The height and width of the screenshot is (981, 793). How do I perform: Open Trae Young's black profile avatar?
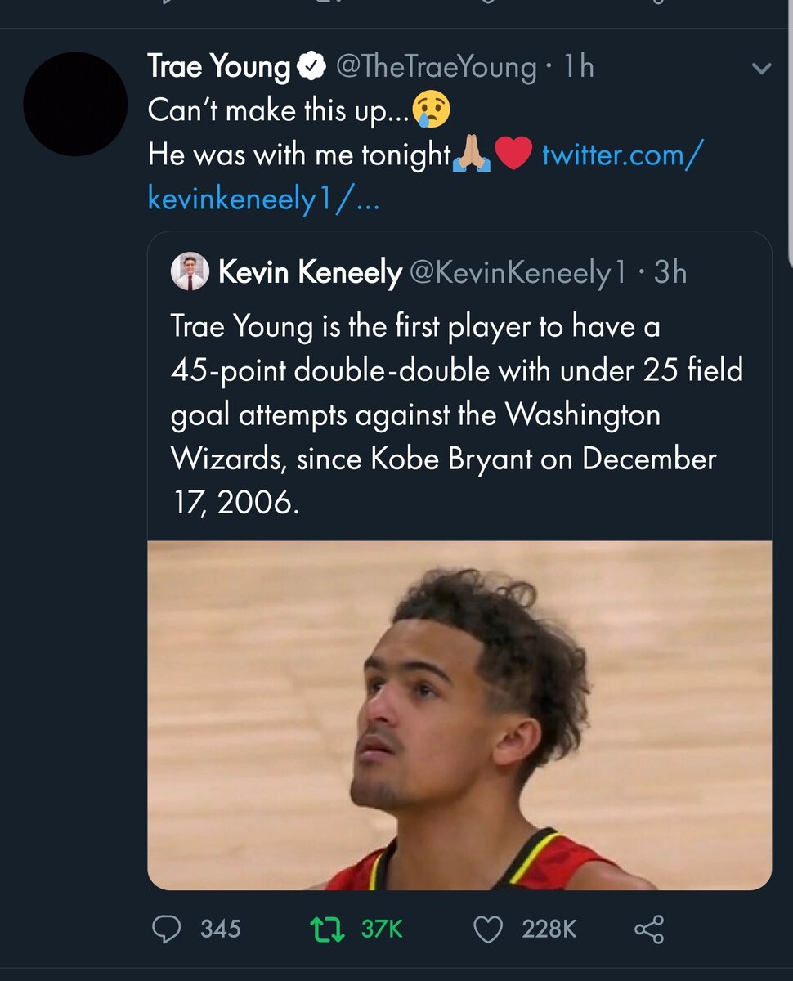tap(75, 104)
